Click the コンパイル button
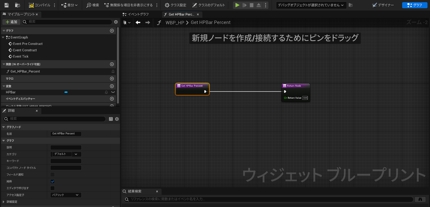The width and height of the screenshot is (430, 207). coord(39,5)
